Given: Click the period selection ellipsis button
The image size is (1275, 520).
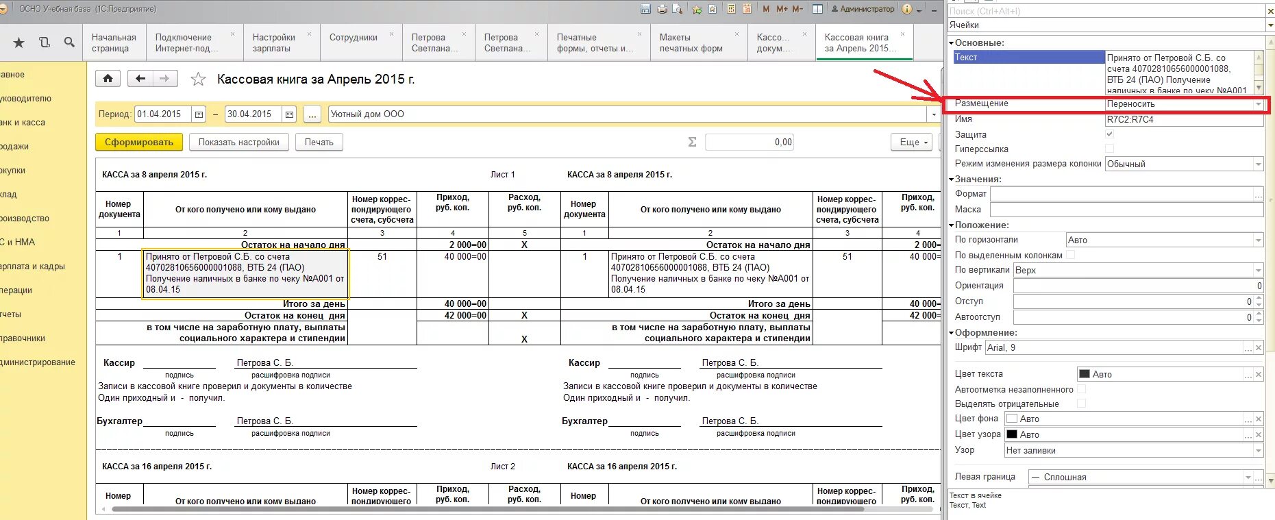Looking at the screenshot, I should tap(312, 114).
